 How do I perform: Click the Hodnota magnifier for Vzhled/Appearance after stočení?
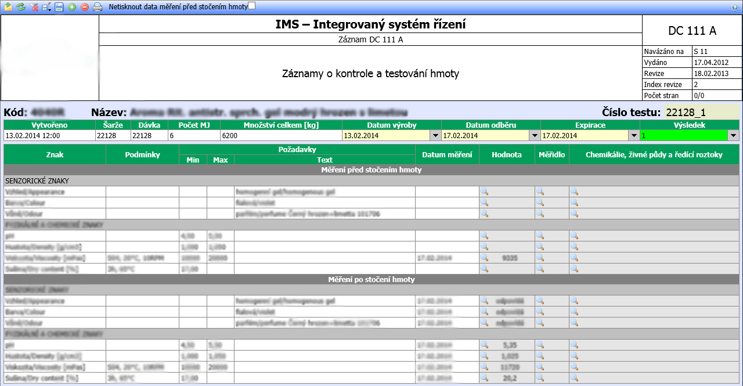[485, 301]
